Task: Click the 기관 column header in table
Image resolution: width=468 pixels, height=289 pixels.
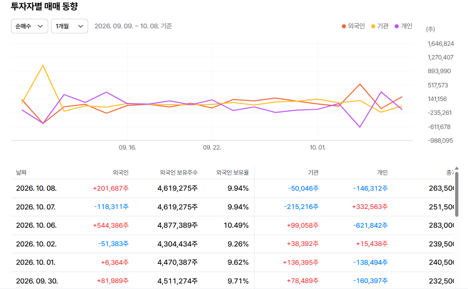Action: (313, 172)
